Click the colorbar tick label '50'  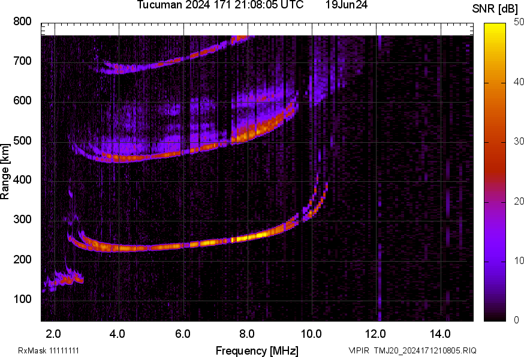tap(519, 22)
